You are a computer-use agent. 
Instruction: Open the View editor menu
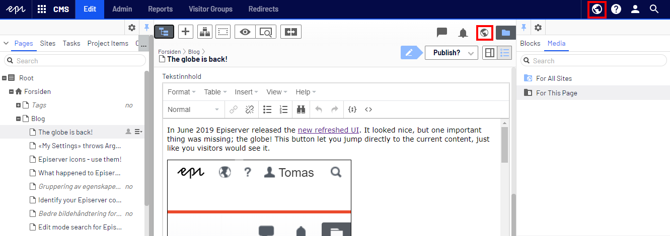pyautogui.click(x=277, y=92)
